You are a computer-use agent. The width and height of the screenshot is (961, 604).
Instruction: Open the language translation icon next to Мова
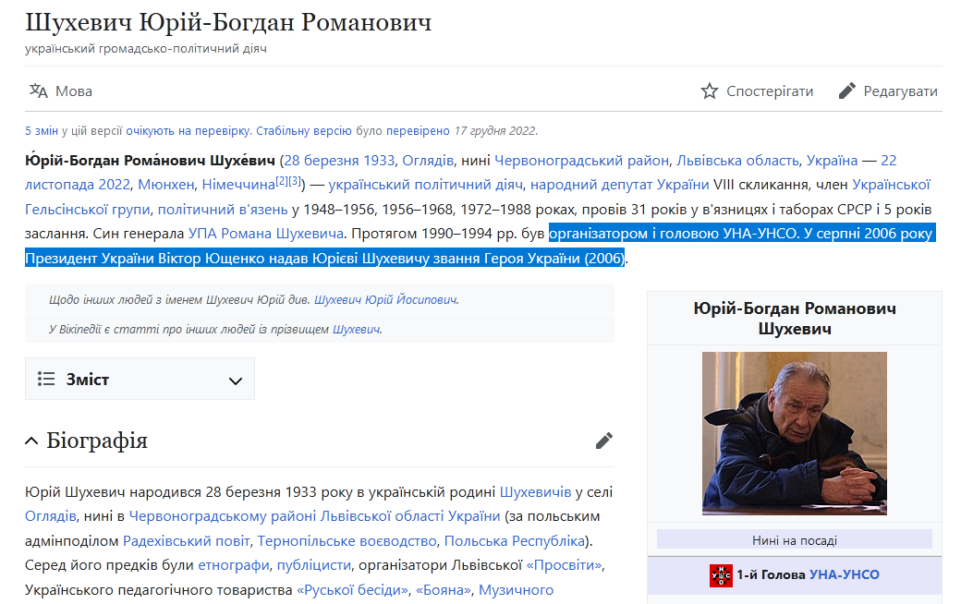point(39,91)
